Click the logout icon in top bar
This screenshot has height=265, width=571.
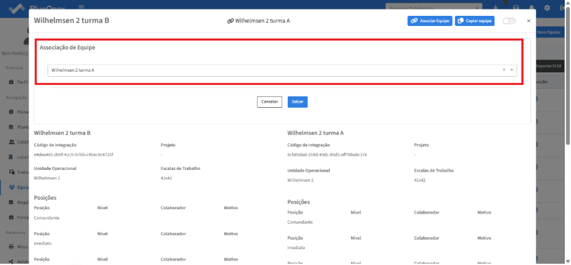(x=563, y=8)
